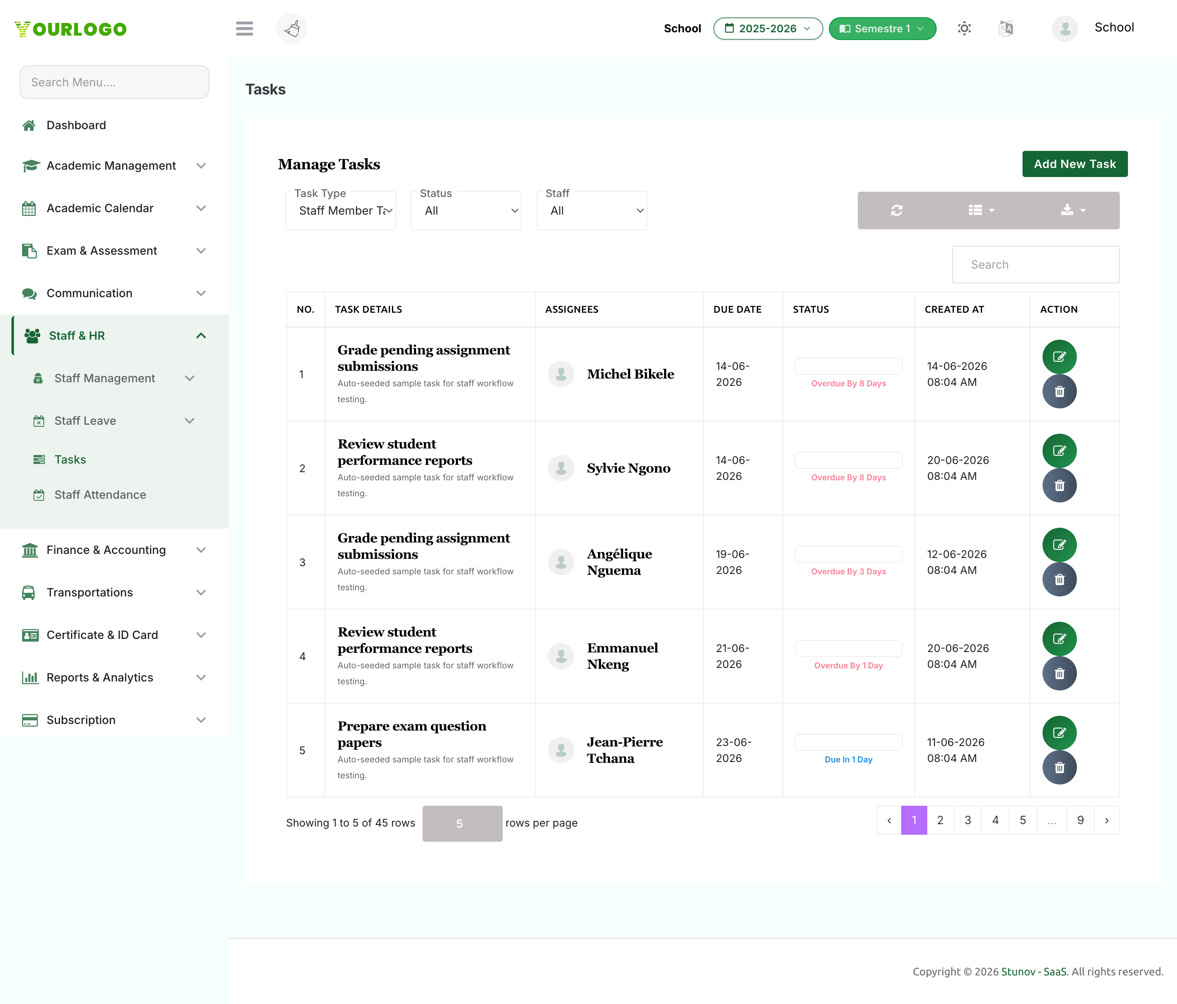
Task: Edit the Angélique Nguema task
Action: pyautogui.click(x=1059, y=545)
